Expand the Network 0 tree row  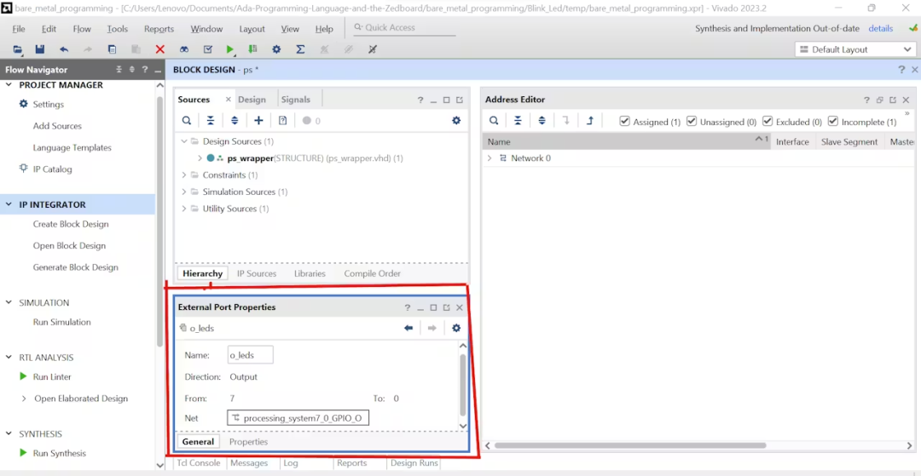489,158
